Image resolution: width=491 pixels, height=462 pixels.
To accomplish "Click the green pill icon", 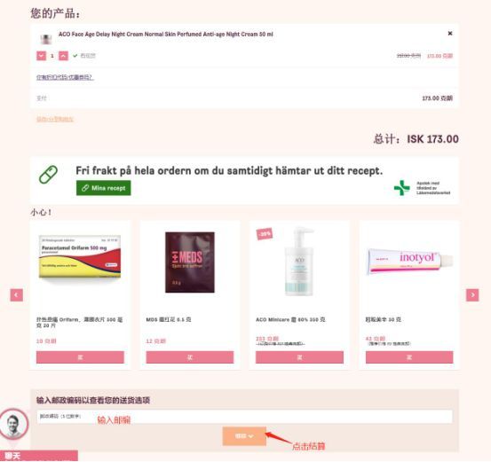I will 48,175.
